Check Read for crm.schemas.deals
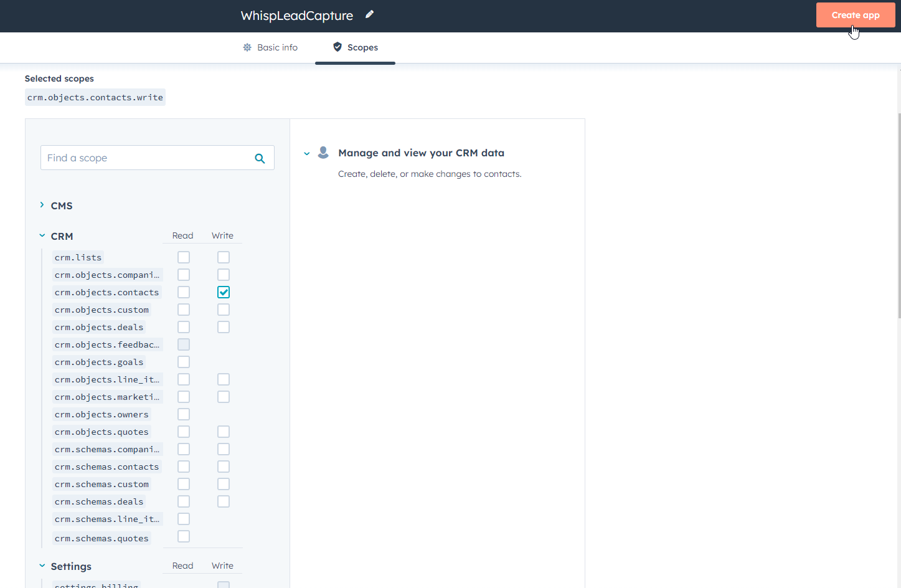This screenshot has width=901, height=588. (184, 501)
